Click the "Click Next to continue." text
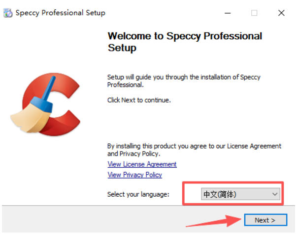 [139, 100]
